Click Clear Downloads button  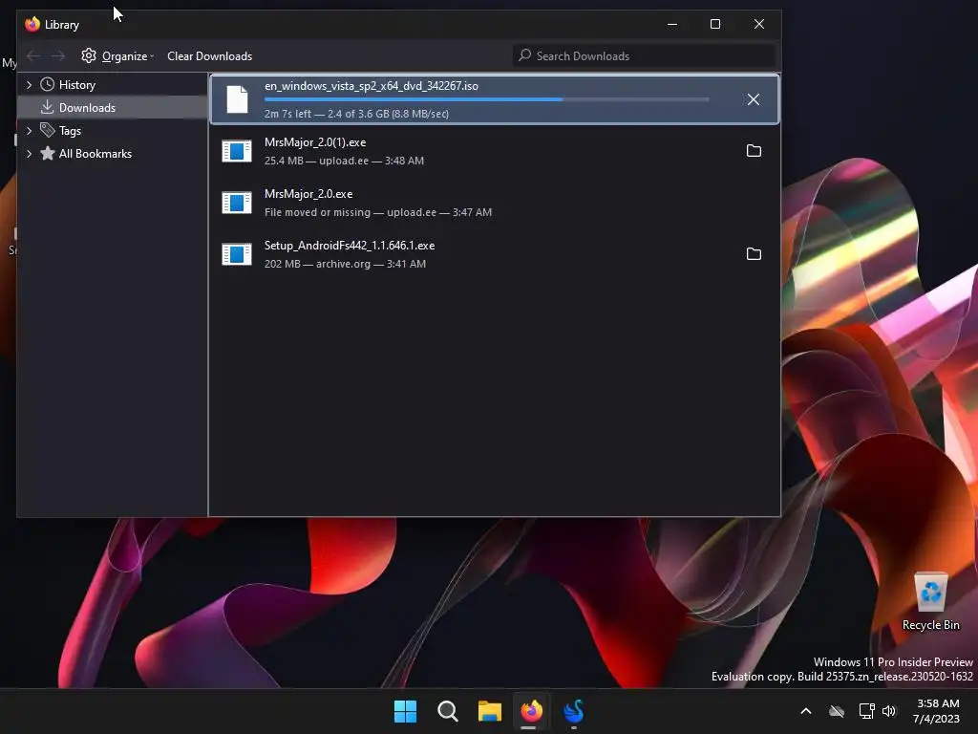[x=209, y=56]
